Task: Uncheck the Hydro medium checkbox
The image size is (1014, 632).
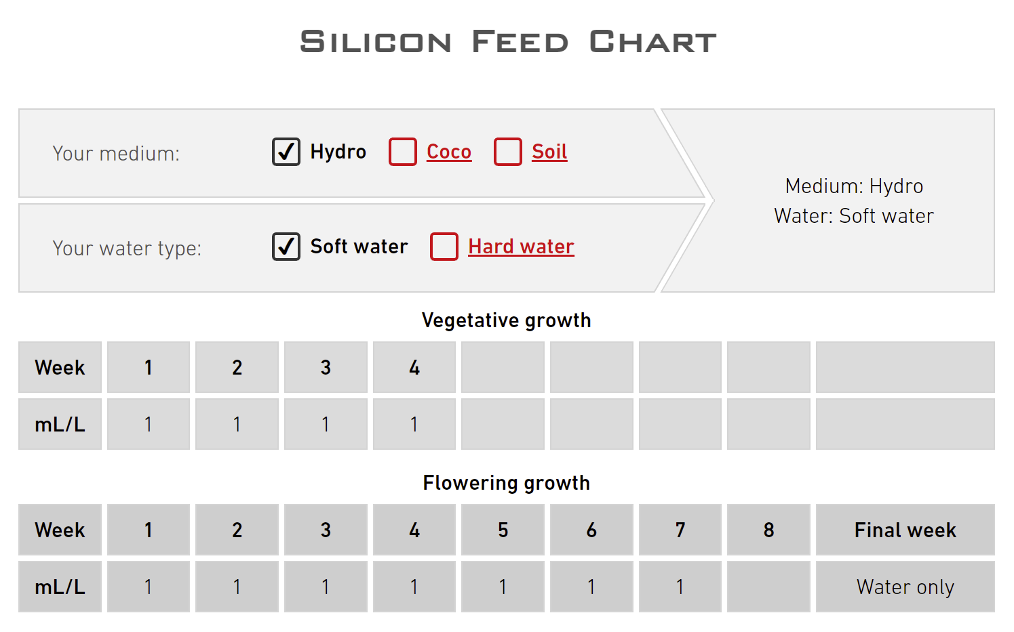Action: [286, 152]
